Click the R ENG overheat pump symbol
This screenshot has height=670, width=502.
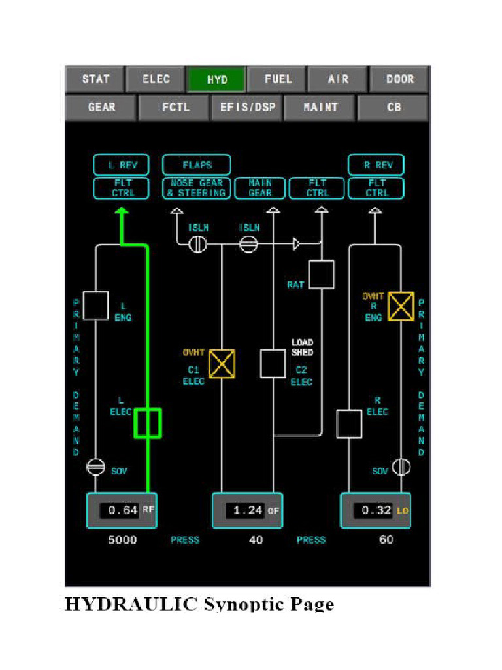[401, 306]
